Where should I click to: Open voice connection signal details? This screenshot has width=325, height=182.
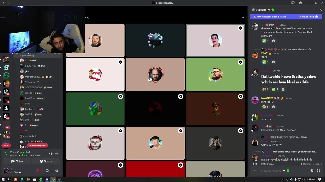pos(6,154)
